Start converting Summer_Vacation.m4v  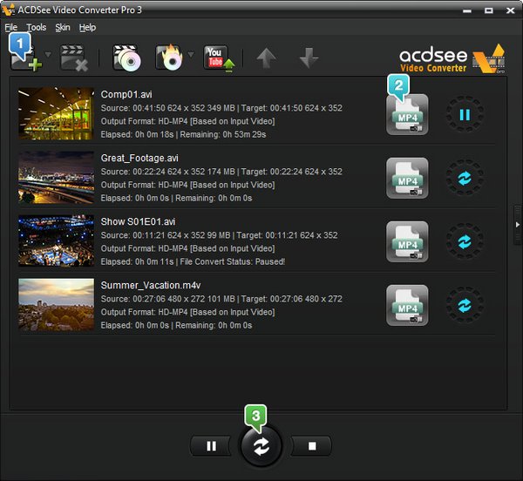[465, 306]
